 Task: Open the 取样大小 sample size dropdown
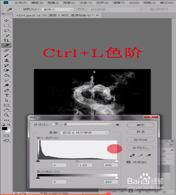click(57, 10)
